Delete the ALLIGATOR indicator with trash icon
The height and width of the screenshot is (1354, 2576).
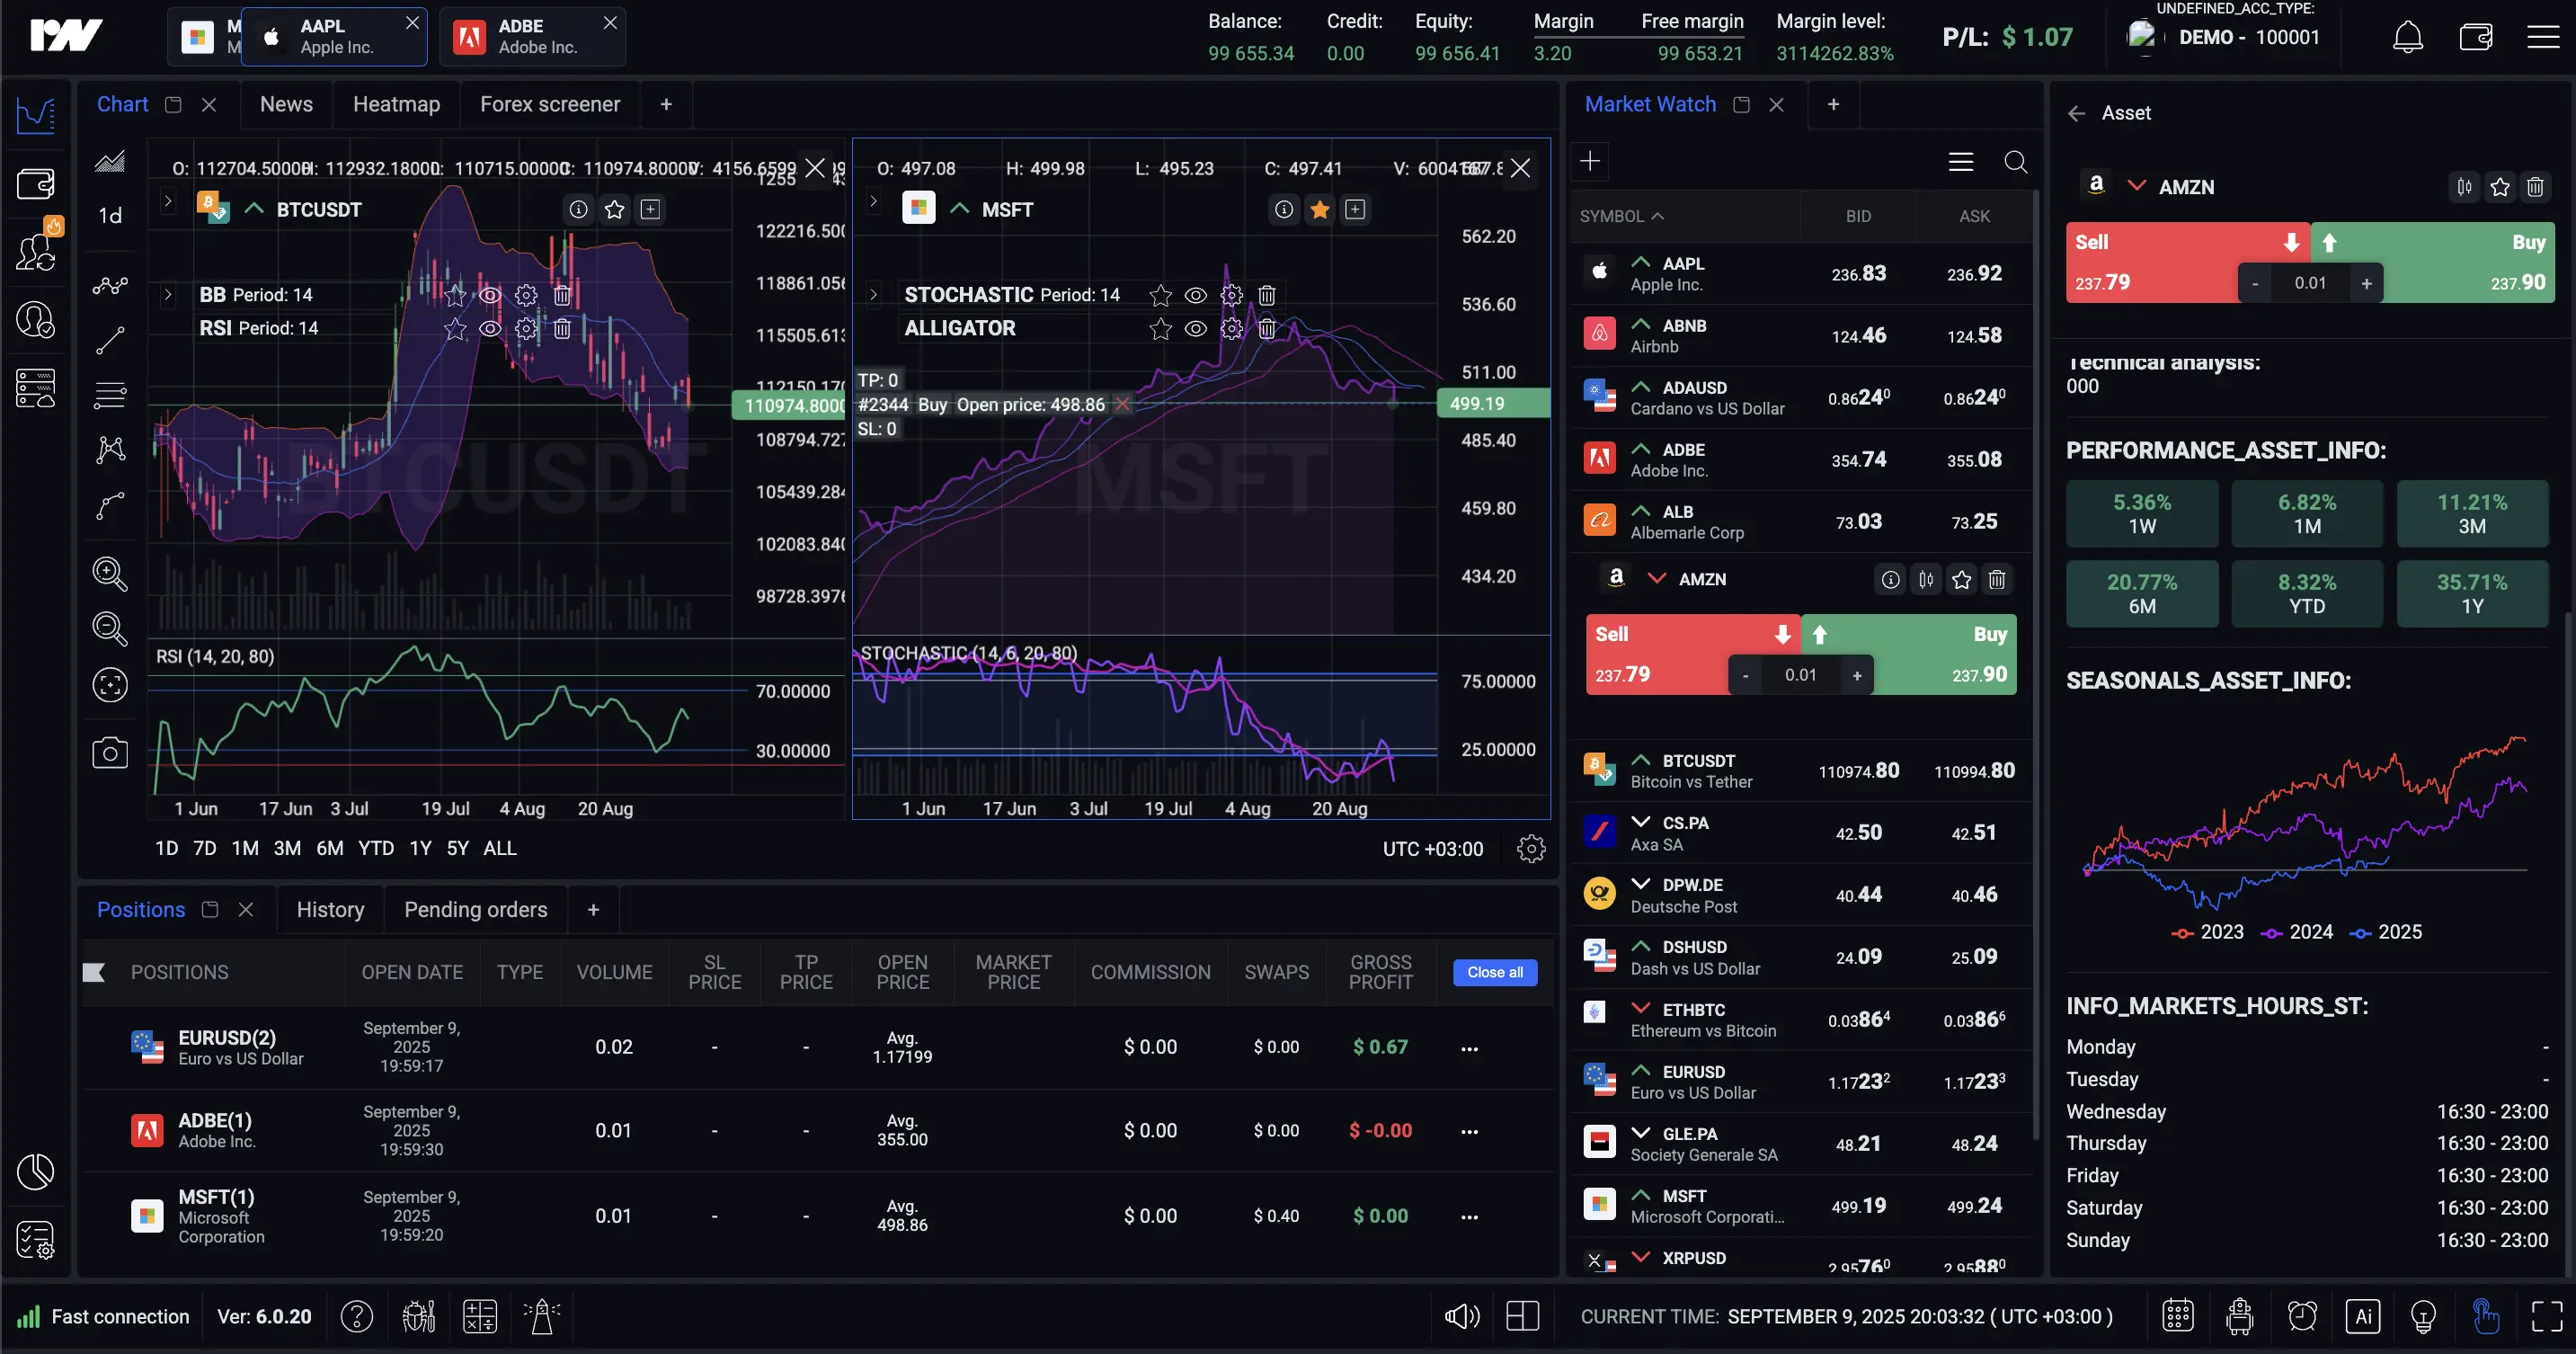click(1267, 329)
